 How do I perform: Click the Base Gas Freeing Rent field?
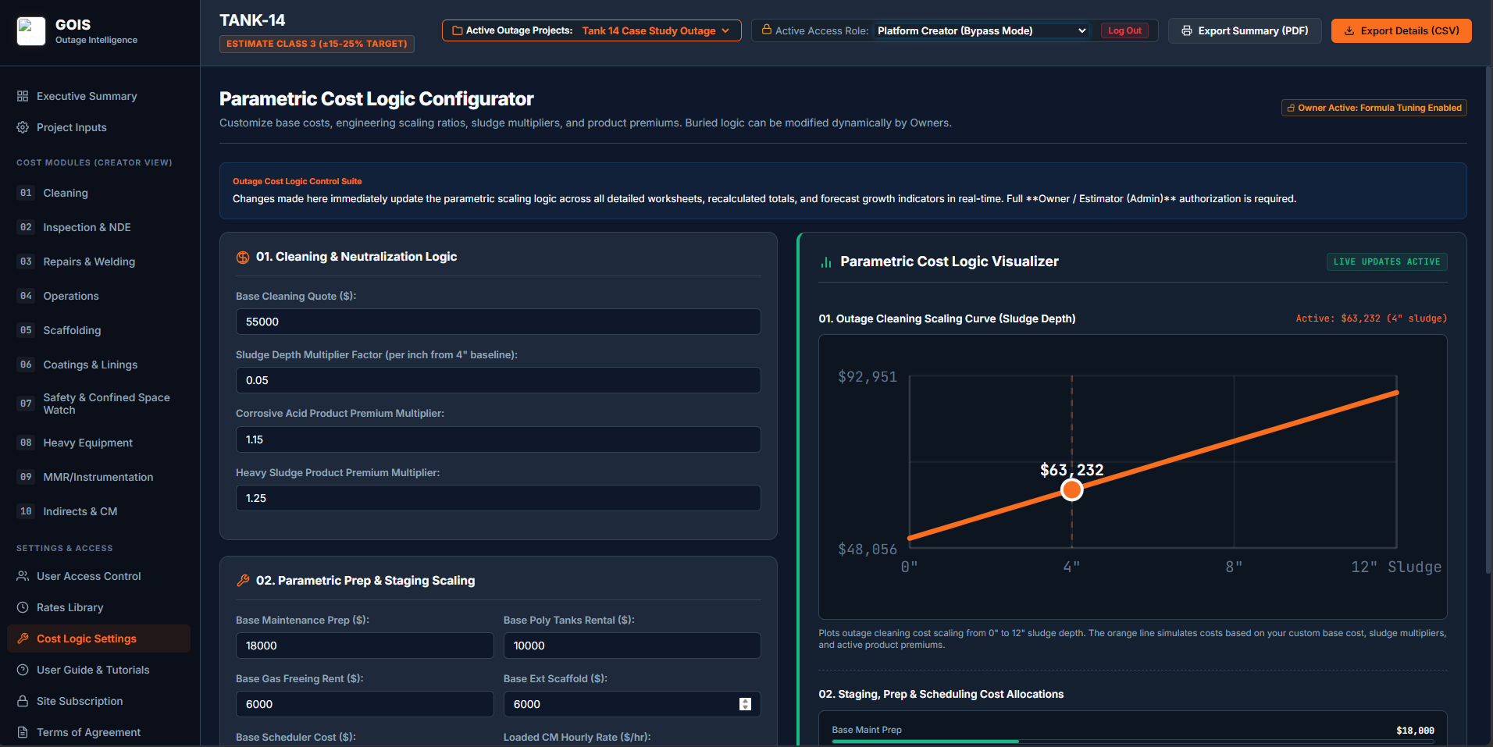pyautogui.click(x=365, y=704)
